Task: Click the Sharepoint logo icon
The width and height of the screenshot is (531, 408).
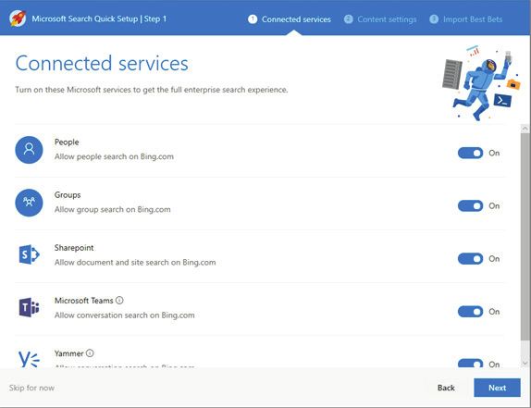Action: pyautogui.click(x=29, y=254)
